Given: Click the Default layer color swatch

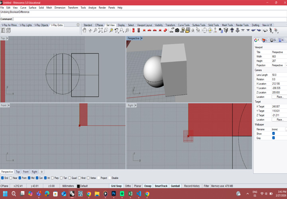Looking at the screenshot, I should tap(78, 186).
